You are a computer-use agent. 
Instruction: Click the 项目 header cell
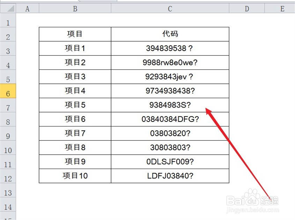click(x=75, y=34)
